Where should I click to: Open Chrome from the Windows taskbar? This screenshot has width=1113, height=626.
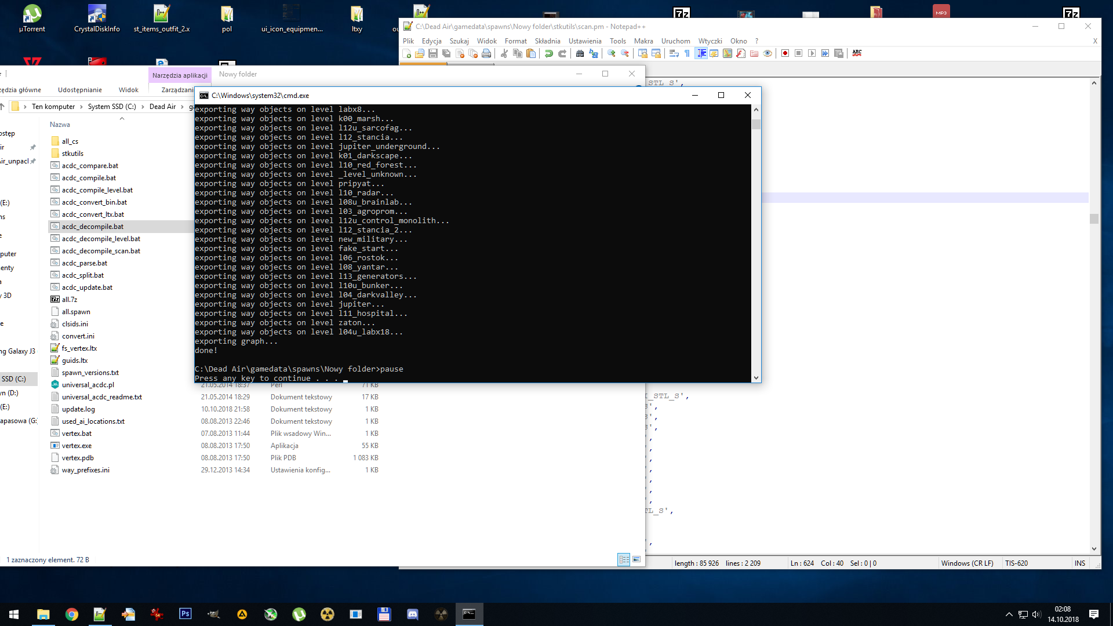pyautogui.click(x=72, y=614)
